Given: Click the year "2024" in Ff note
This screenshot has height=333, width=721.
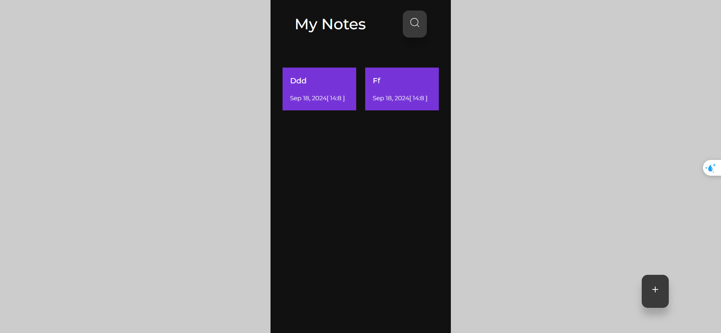Looking at the screenshot, I should (402, 98).
